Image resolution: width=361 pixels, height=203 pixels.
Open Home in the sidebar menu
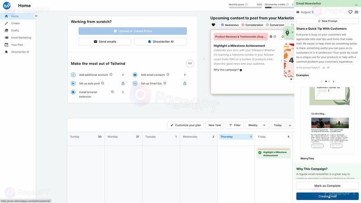[x=18, y=16]
